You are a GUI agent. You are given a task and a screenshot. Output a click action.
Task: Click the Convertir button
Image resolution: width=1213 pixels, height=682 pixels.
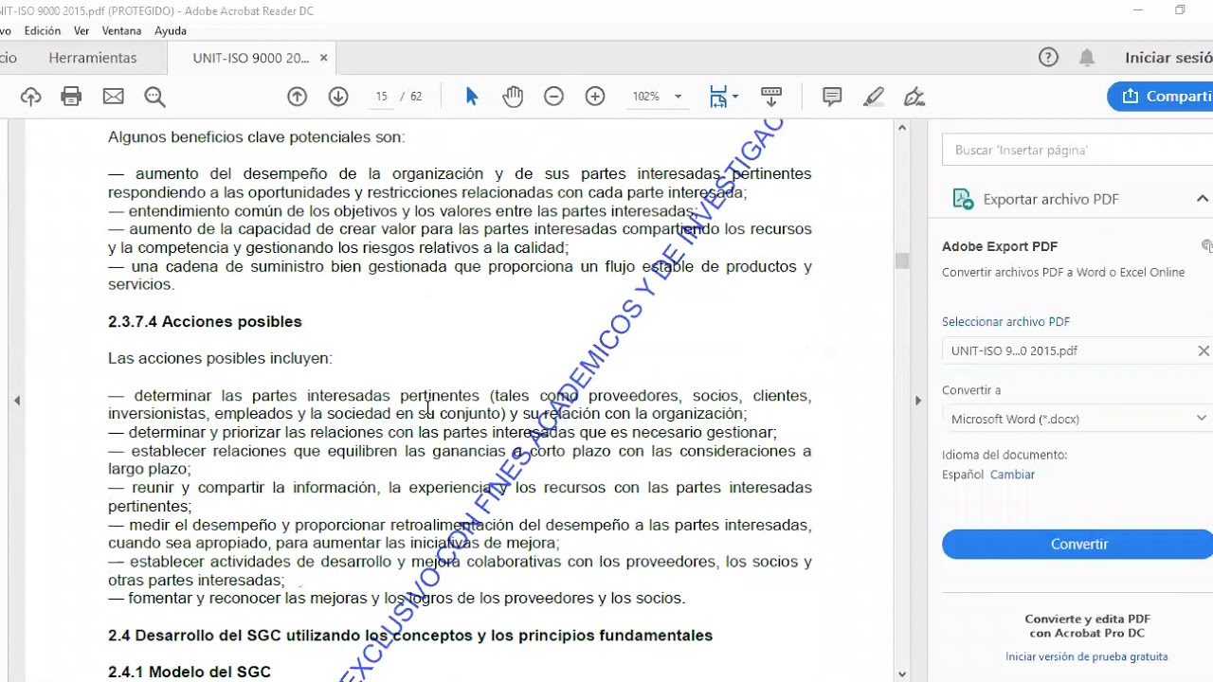[x=1078, y=544]
